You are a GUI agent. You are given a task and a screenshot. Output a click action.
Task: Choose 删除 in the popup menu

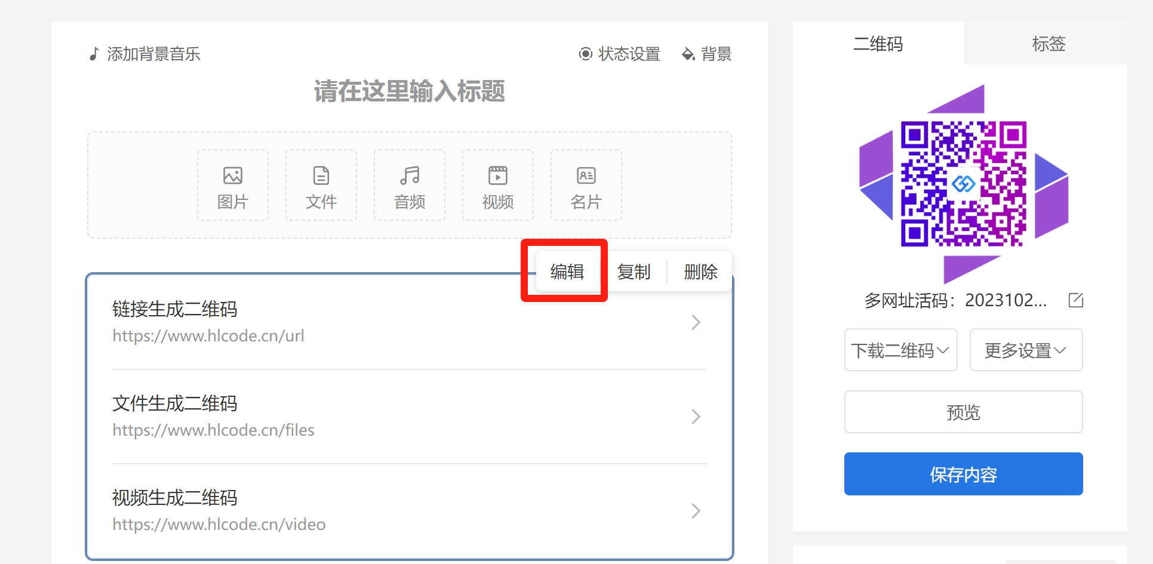(x=700, y=272)
